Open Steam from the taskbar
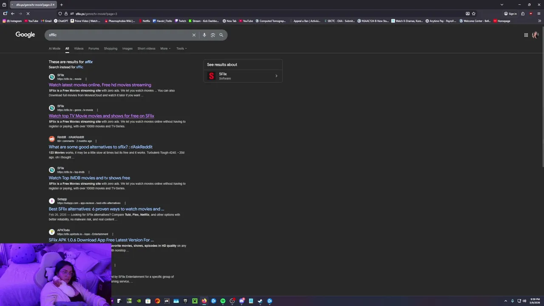This screenshot has width=544, height=306. pos(260,301)
